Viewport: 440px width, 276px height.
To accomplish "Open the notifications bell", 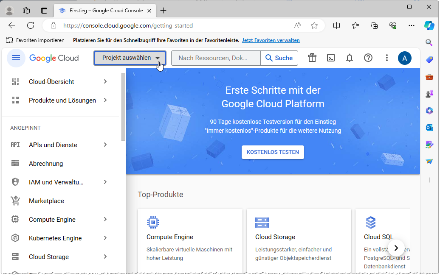I will coord(350,58).
